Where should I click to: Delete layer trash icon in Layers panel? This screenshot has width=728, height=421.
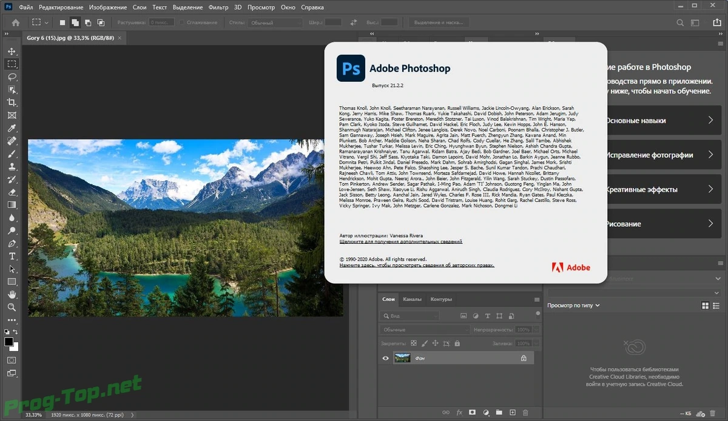(x=526, y=413)
